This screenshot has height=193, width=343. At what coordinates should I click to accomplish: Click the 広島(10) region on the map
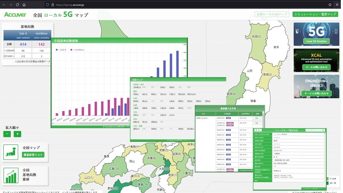(x=114, y=169)
